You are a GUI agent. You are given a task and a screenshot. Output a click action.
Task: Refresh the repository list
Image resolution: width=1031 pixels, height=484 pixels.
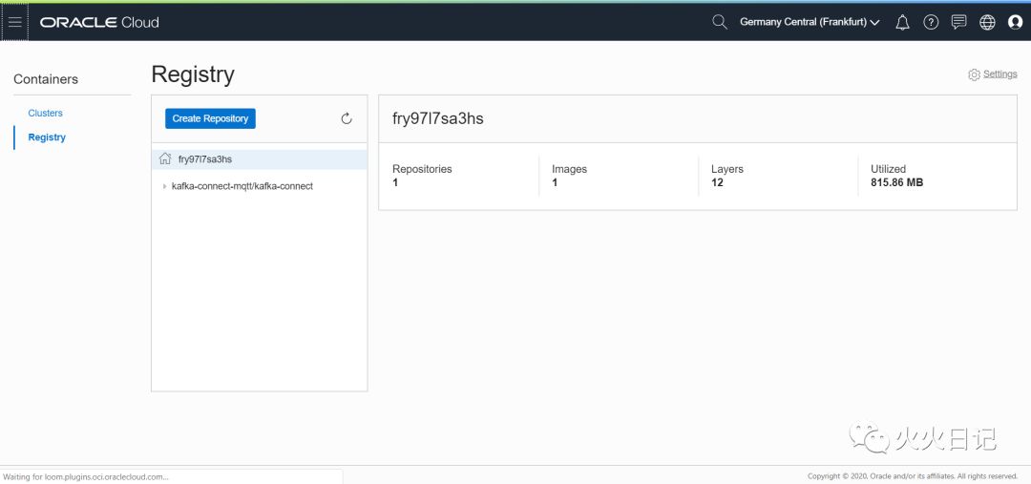pos(347,118)
